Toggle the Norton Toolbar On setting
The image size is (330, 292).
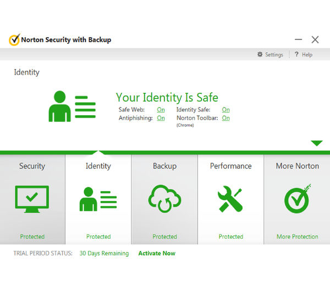(x=226, y=118)
